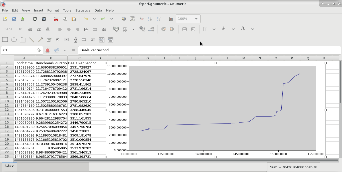Viewport: 342px width, 172px height.
Task: Increase decimal places
Action: 142,29
